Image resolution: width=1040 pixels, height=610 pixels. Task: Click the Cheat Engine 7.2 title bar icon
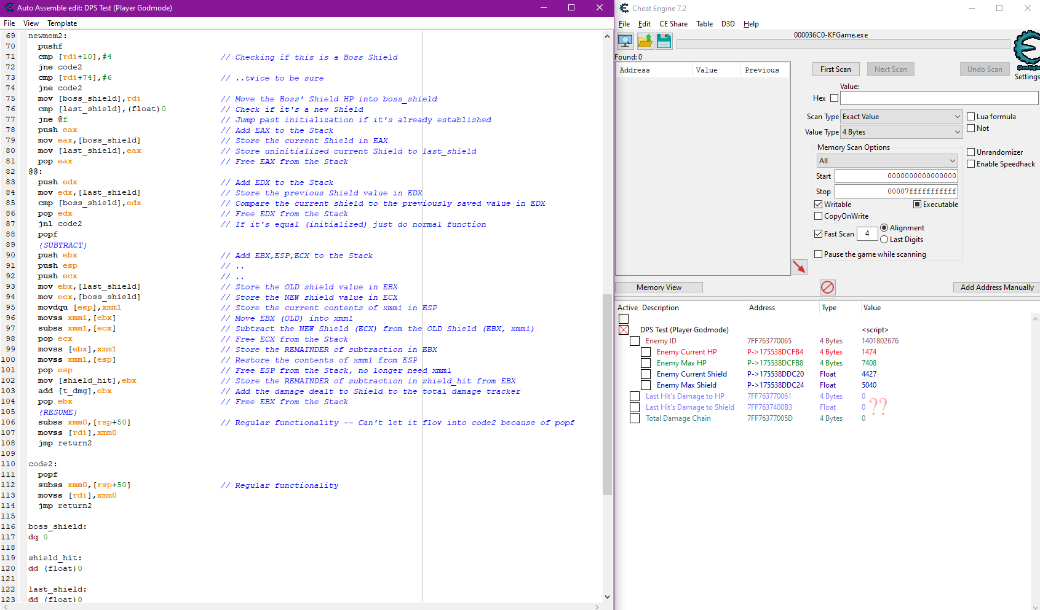coord(624,8)
